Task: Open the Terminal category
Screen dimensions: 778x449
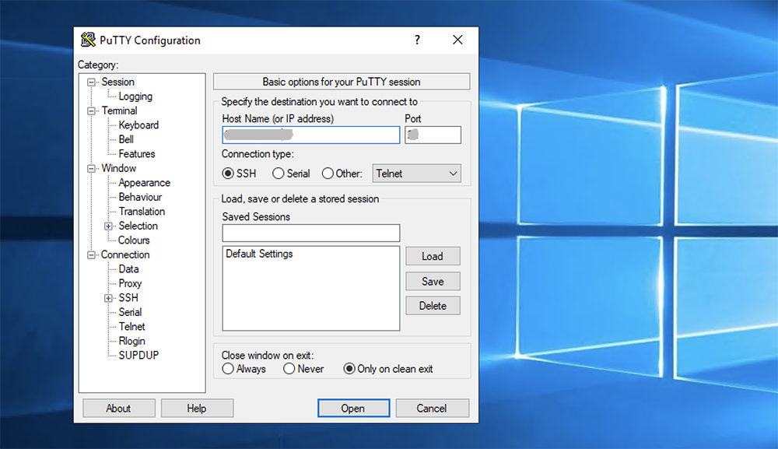Action: tap(120, 110)
